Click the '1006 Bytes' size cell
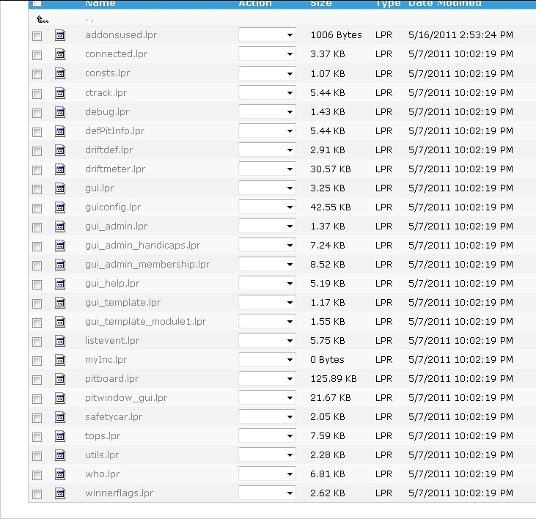 (x=336, y=35)
